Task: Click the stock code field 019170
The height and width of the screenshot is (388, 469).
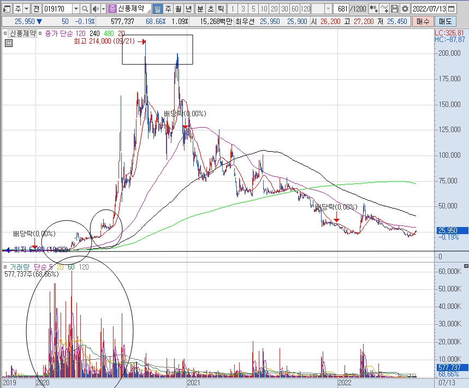Action: coord(57,9)
